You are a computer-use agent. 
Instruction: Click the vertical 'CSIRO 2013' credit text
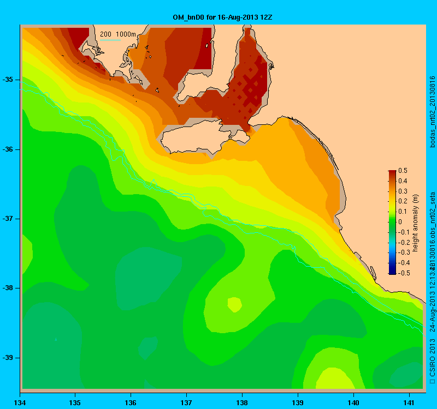432,358
